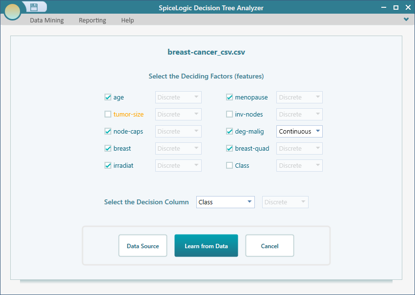This screenshot has height=295, width=415.
Task: Click the save disk icon in title bar
Action: point(34,7)
